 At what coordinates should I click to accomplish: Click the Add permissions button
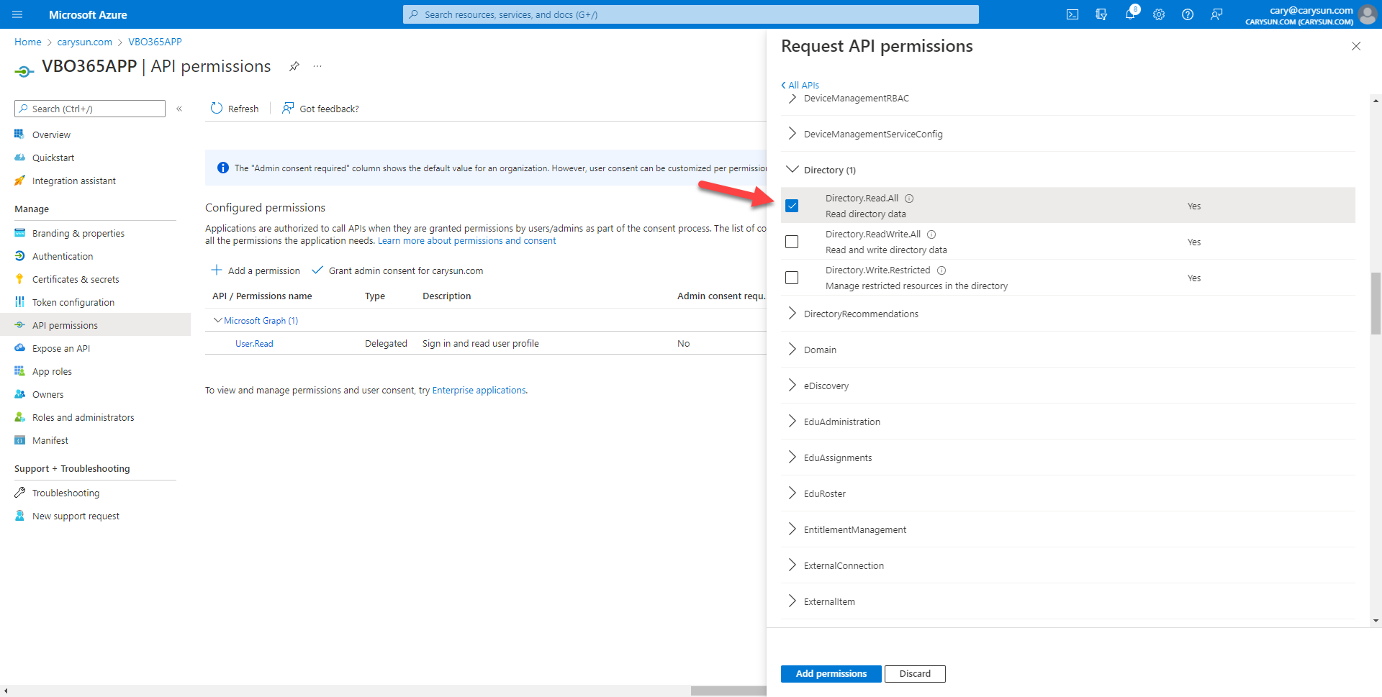(x=831, y=673)
